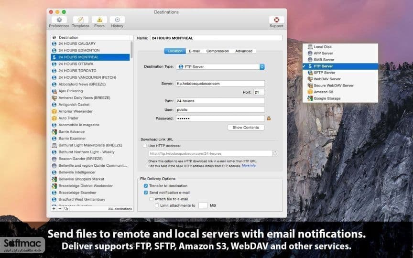Viewport: 413px width, 258px height.
Task: Click the User field
Action: [x=220, y=109]
